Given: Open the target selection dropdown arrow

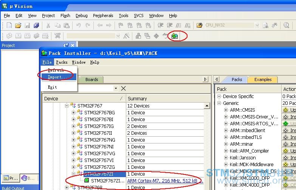Looking at the screenshot, I should 118,36.
